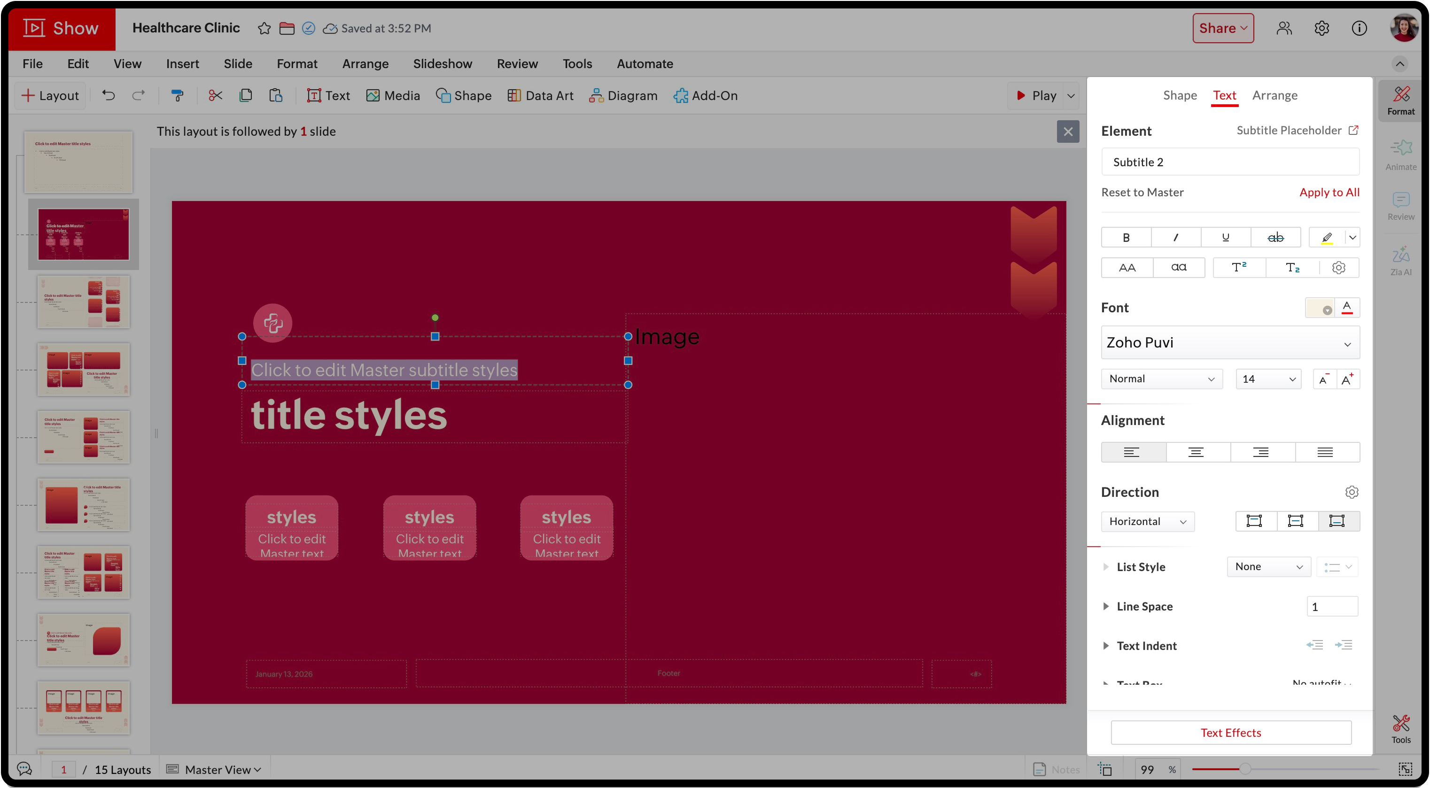Click the Apply to All link
The height and width of the screenshot is (788, 1430).
click(x=1329, y=192)
